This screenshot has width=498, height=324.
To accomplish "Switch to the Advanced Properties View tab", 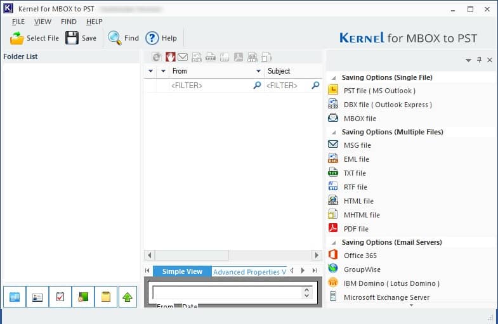I will point(250,272).
